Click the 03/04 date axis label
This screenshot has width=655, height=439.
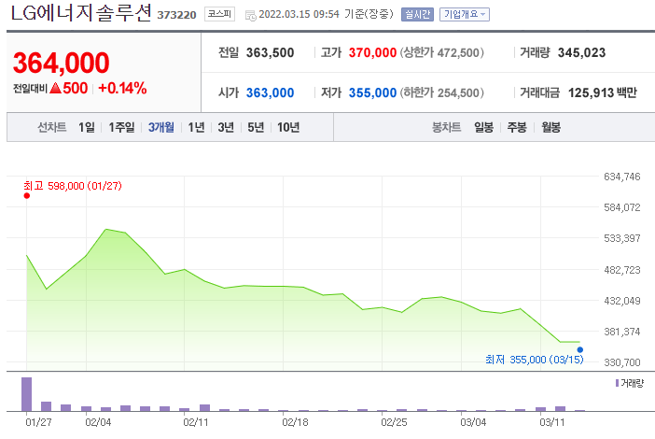[473, 422]
